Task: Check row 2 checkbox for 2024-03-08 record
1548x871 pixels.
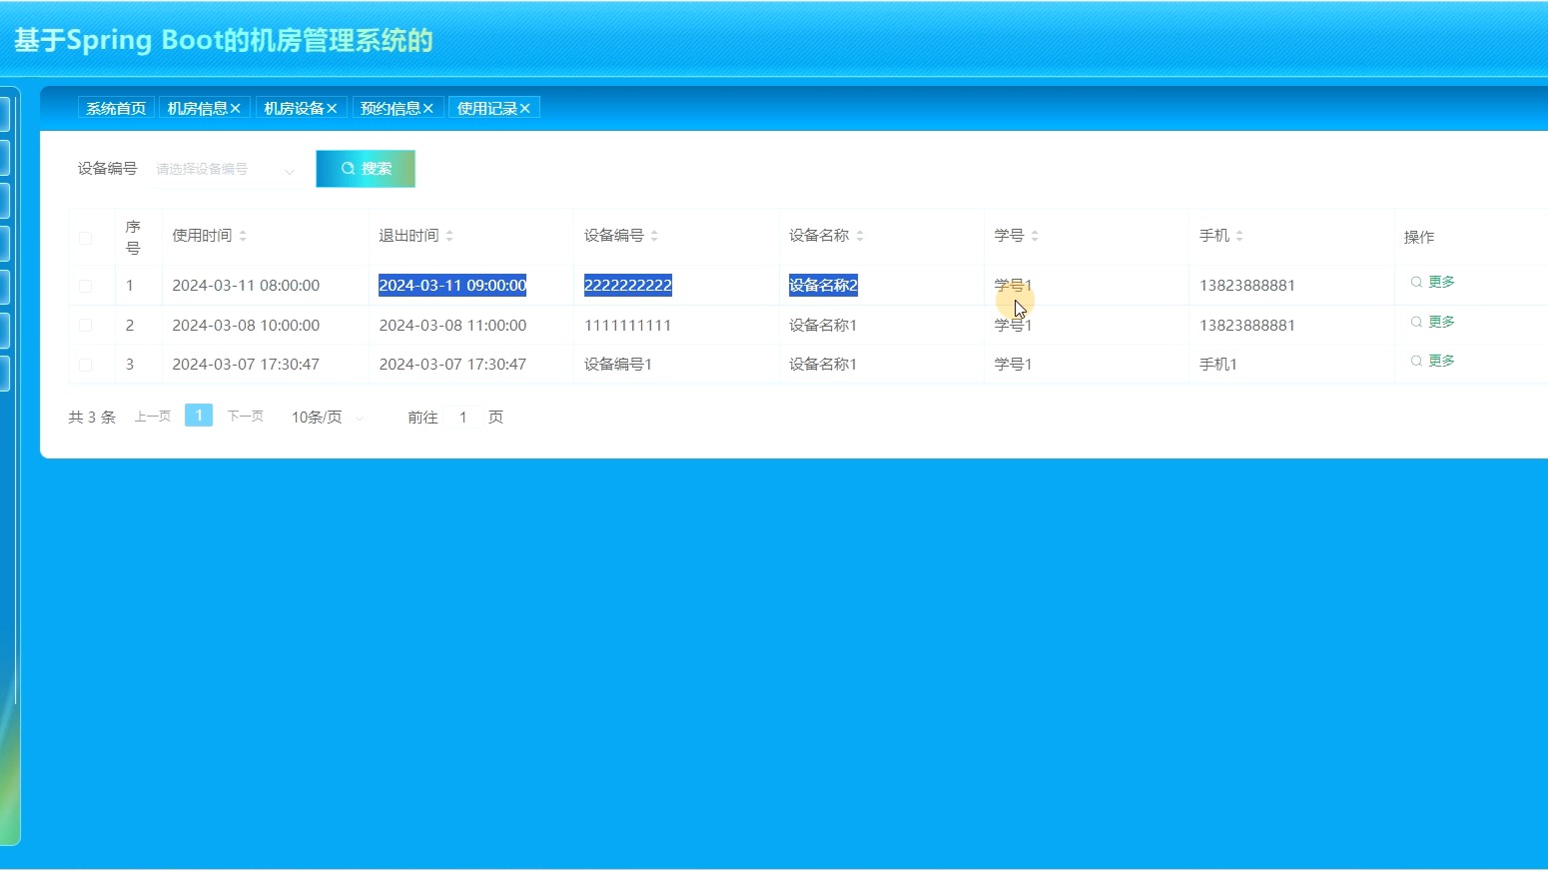Action: tap(85, 325)
